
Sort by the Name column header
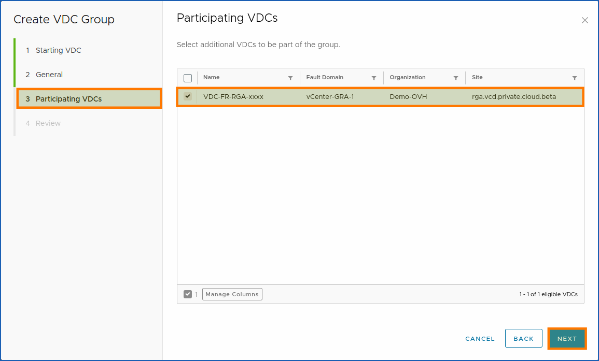(211, 77)
